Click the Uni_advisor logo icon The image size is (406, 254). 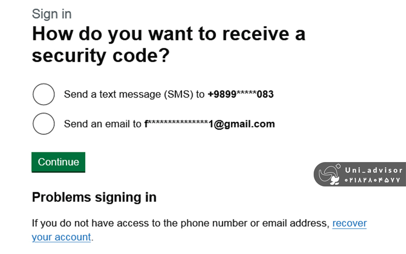tap(330, 174)
